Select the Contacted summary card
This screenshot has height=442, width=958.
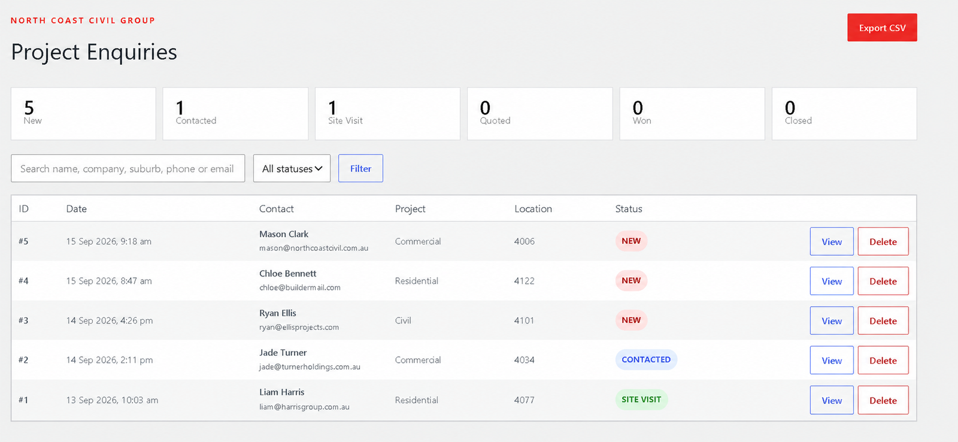tap(235, 114)
